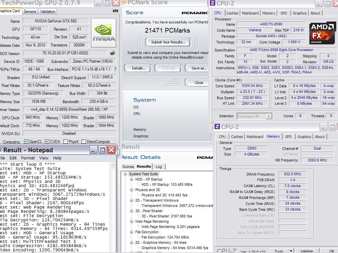
Task: Switch to the Log tab in PCMark results
Action: click(159, 166)
